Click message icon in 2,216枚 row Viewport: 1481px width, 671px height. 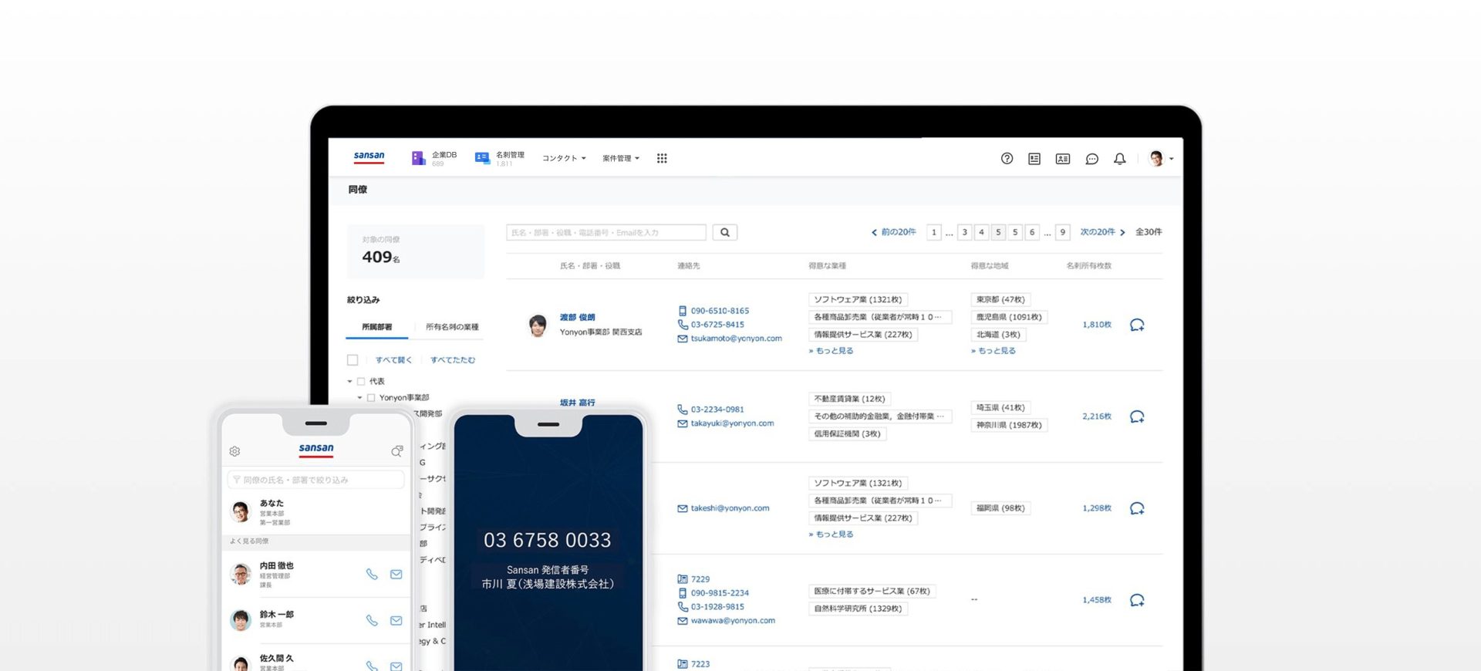point(1137,416)
